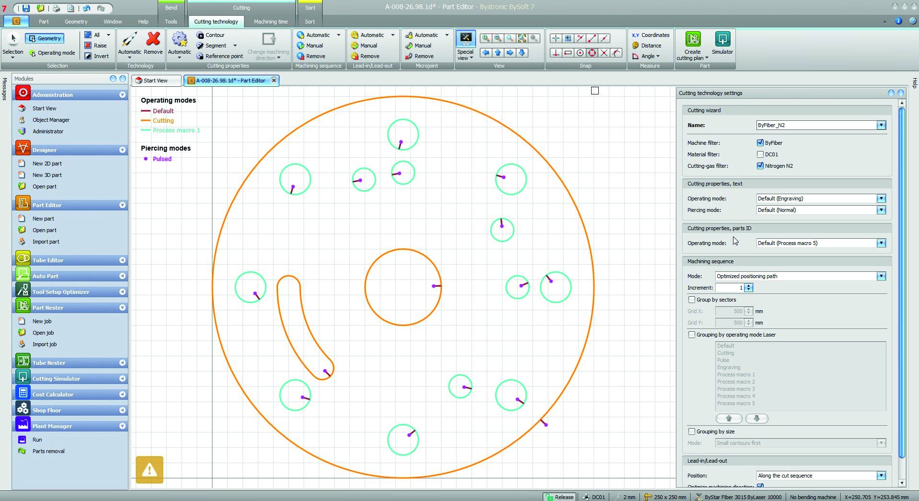Enable Grouping by size checkbox
The width and height of the screenshot is (919, 501).
[x=692, y=431]
